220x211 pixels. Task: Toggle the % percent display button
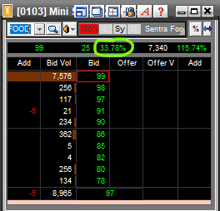point(195,29)
